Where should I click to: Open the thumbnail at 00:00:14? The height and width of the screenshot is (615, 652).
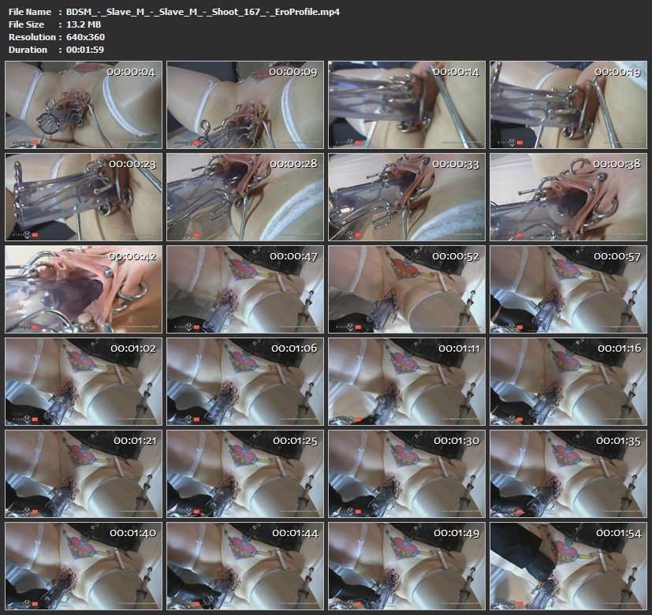[x=407, y=106]
